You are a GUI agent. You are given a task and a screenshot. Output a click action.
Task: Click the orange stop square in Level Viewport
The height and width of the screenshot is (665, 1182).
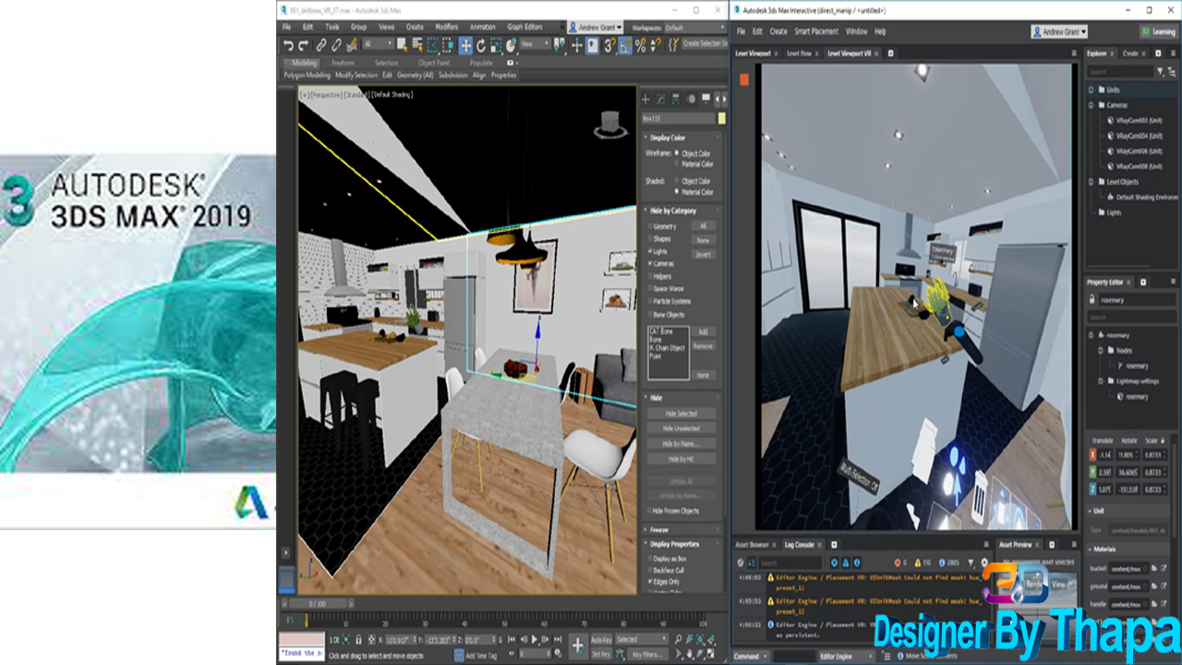(744, 79)
